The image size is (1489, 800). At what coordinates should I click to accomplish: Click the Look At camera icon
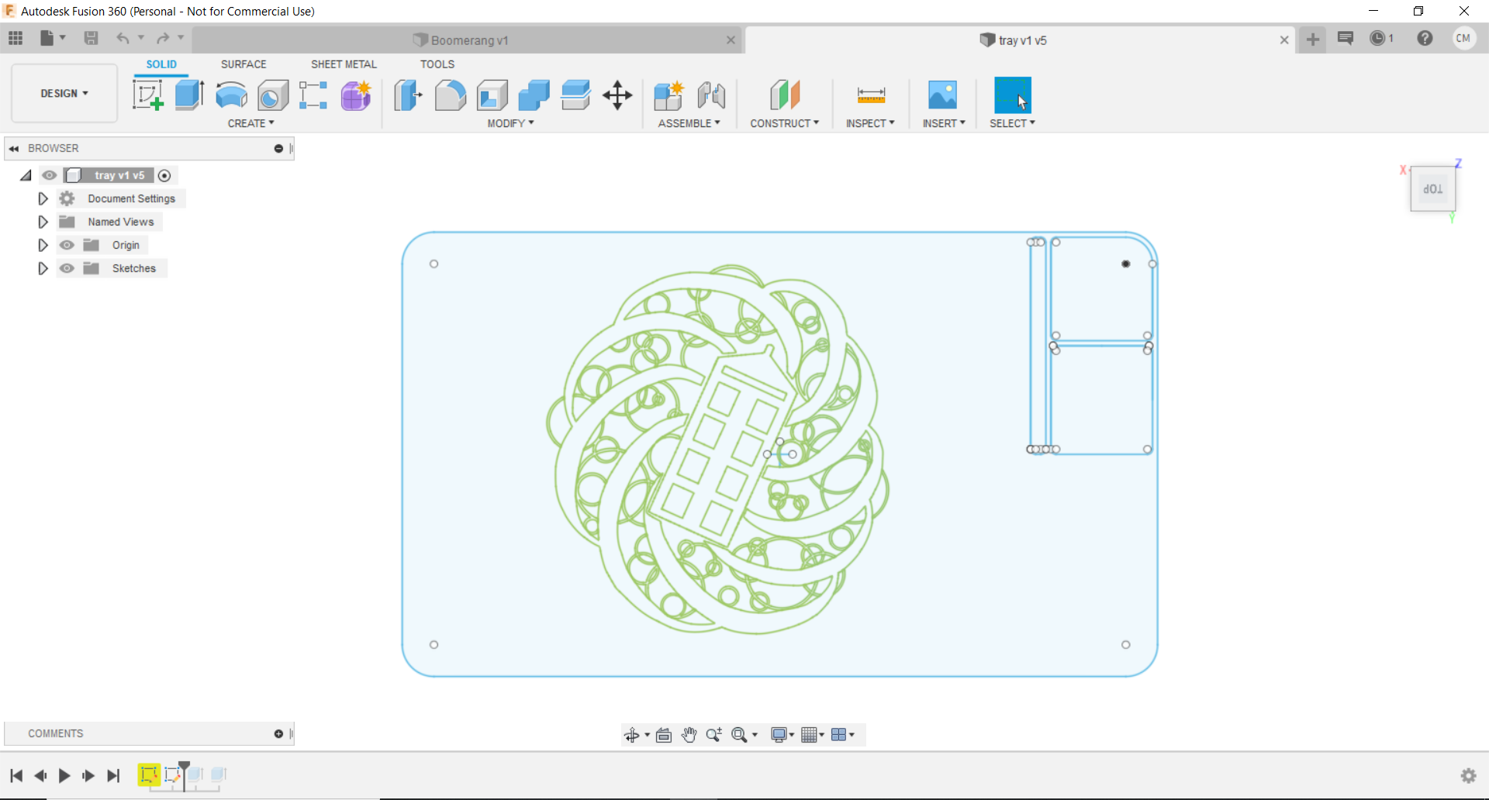664,735
